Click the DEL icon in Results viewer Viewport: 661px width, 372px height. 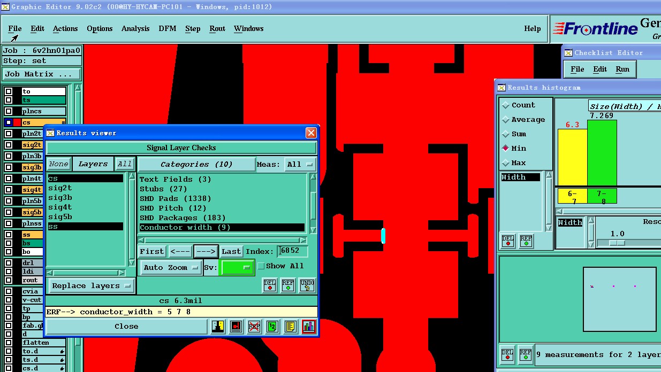click(270, 285)
